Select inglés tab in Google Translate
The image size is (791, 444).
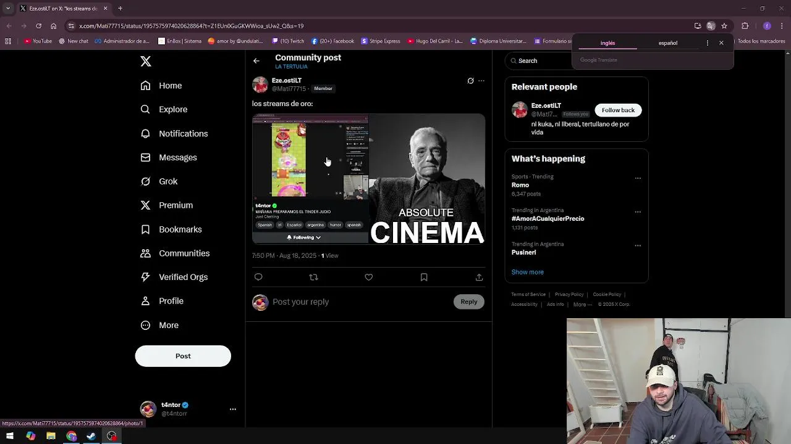607,43
